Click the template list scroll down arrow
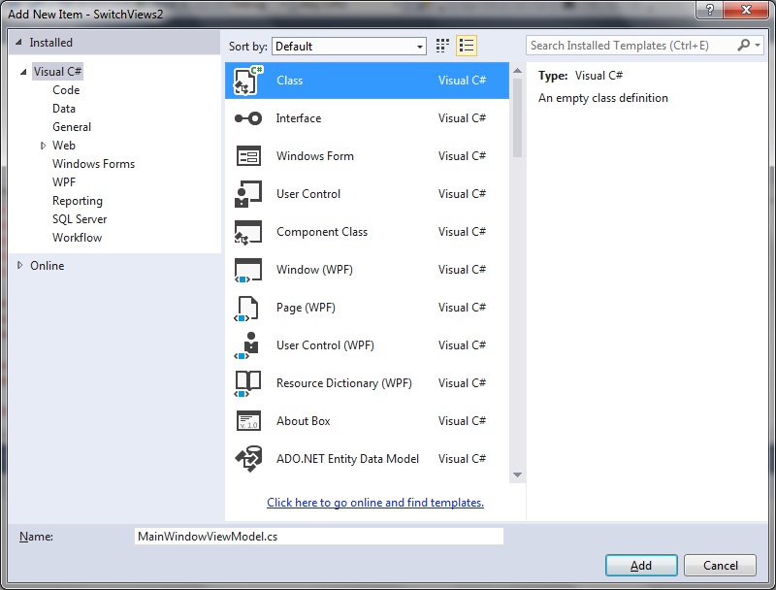 tap(517, 475)
